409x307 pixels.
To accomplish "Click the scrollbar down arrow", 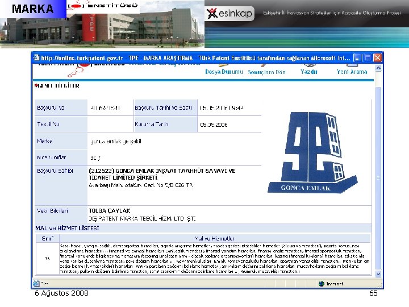I will point(378,274).
